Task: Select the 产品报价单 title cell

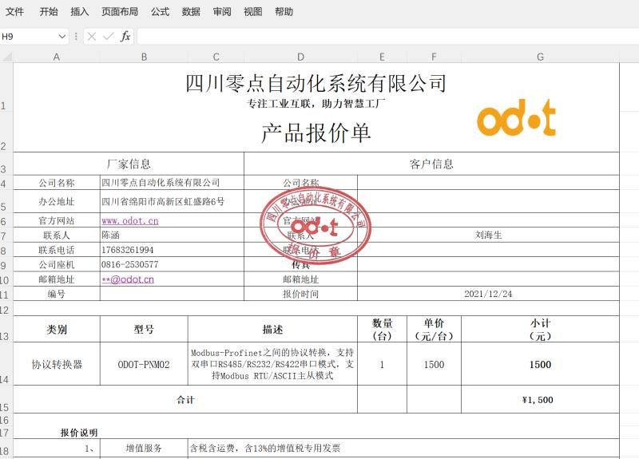Action: coord(316,133)
